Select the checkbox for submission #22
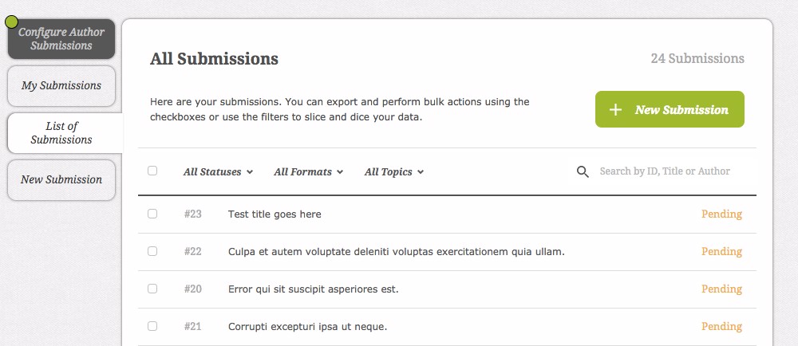This screenshot has width=798, height=346. coord(152,251)
